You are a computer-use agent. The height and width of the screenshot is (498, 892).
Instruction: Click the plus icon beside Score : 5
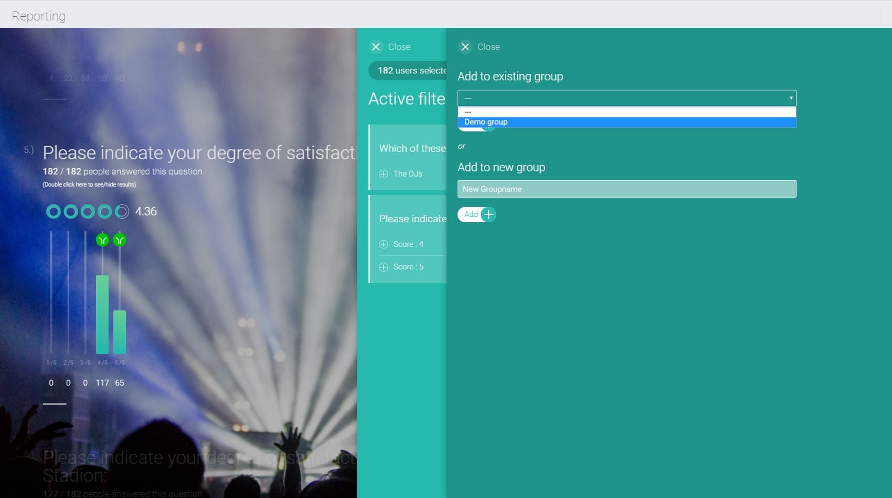tap(384, 267)
